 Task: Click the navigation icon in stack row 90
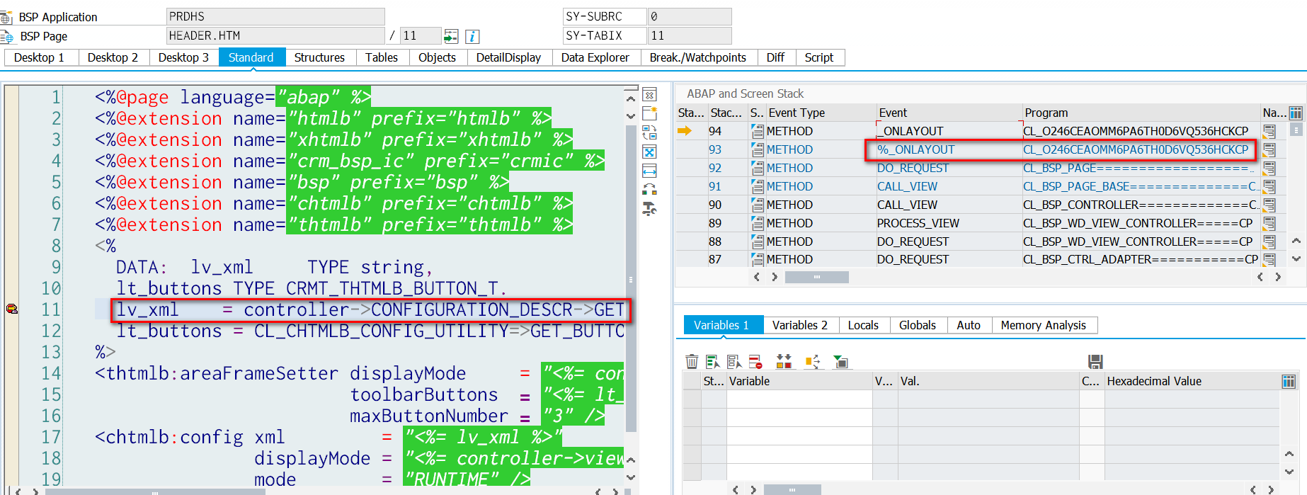(1269, 205)
